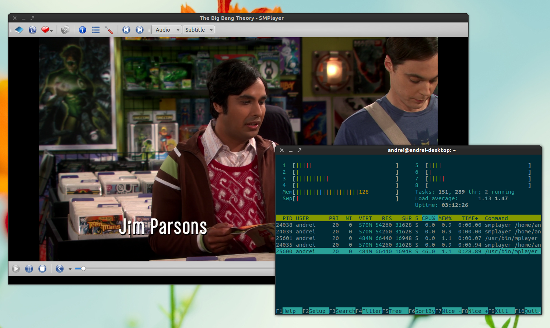Image resolution: width=550 pixels, height=328 pixels.
Task: Open URL using the globe icon
Action: [32, 30]
